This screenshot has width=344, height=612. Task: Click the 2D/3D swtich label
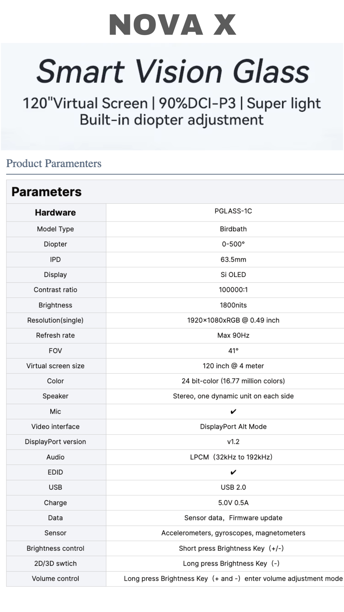(55, 564)
